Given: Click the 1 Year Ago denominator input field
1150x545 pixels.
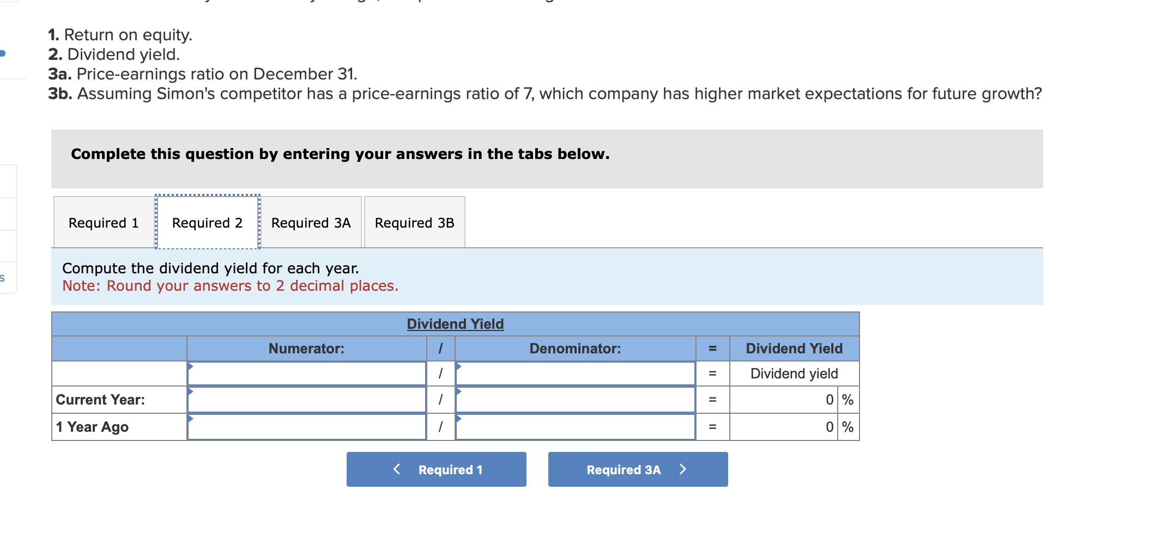Looking at the screenshot, I should 575,427.
